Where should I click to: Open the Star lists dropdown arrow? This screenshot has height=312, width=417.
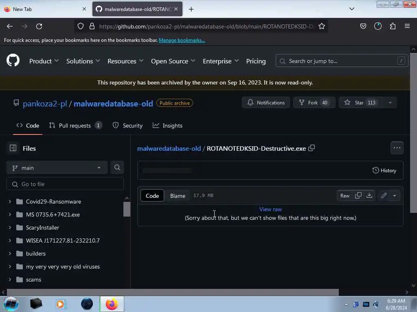[390, 103]
